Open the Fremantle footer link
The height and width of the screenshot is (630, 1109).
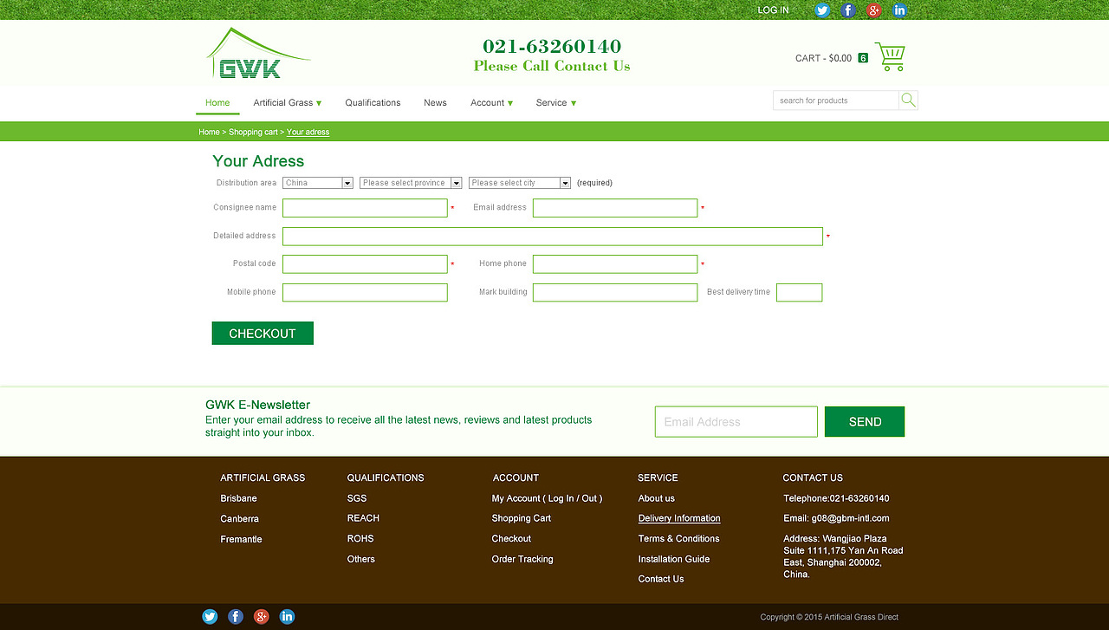[x=241, y=539]
